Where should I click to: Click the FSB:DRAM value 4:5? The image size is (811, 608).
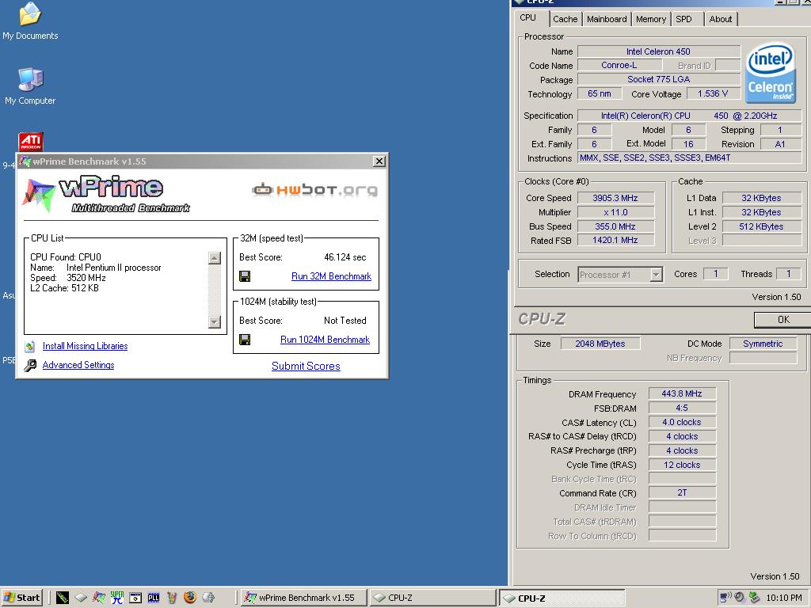tap(682, 408)
